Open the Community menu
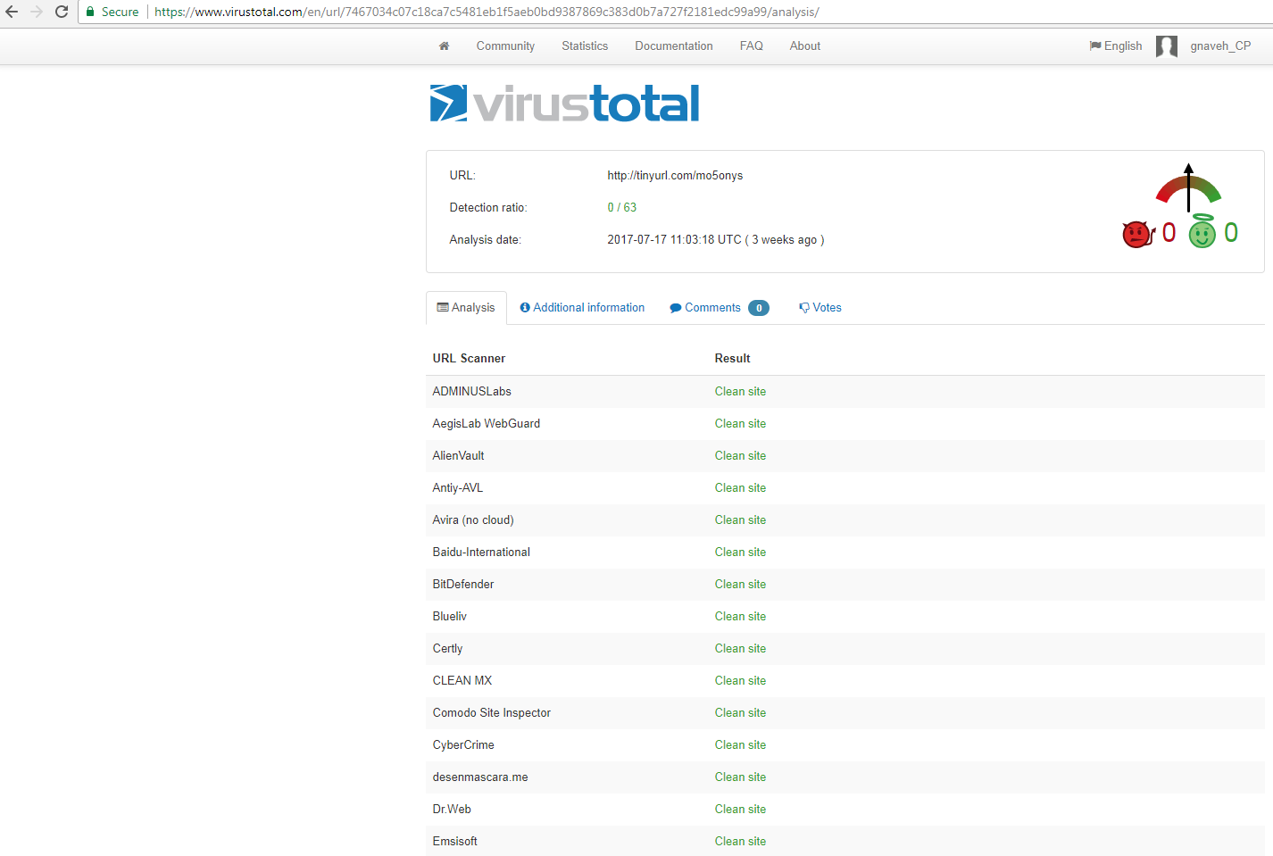Image resolution: width=1273 pixels, height=856 pixels. click(505, 46)
